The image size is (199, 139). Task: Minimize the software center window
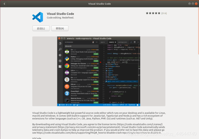tap(190, 4)
